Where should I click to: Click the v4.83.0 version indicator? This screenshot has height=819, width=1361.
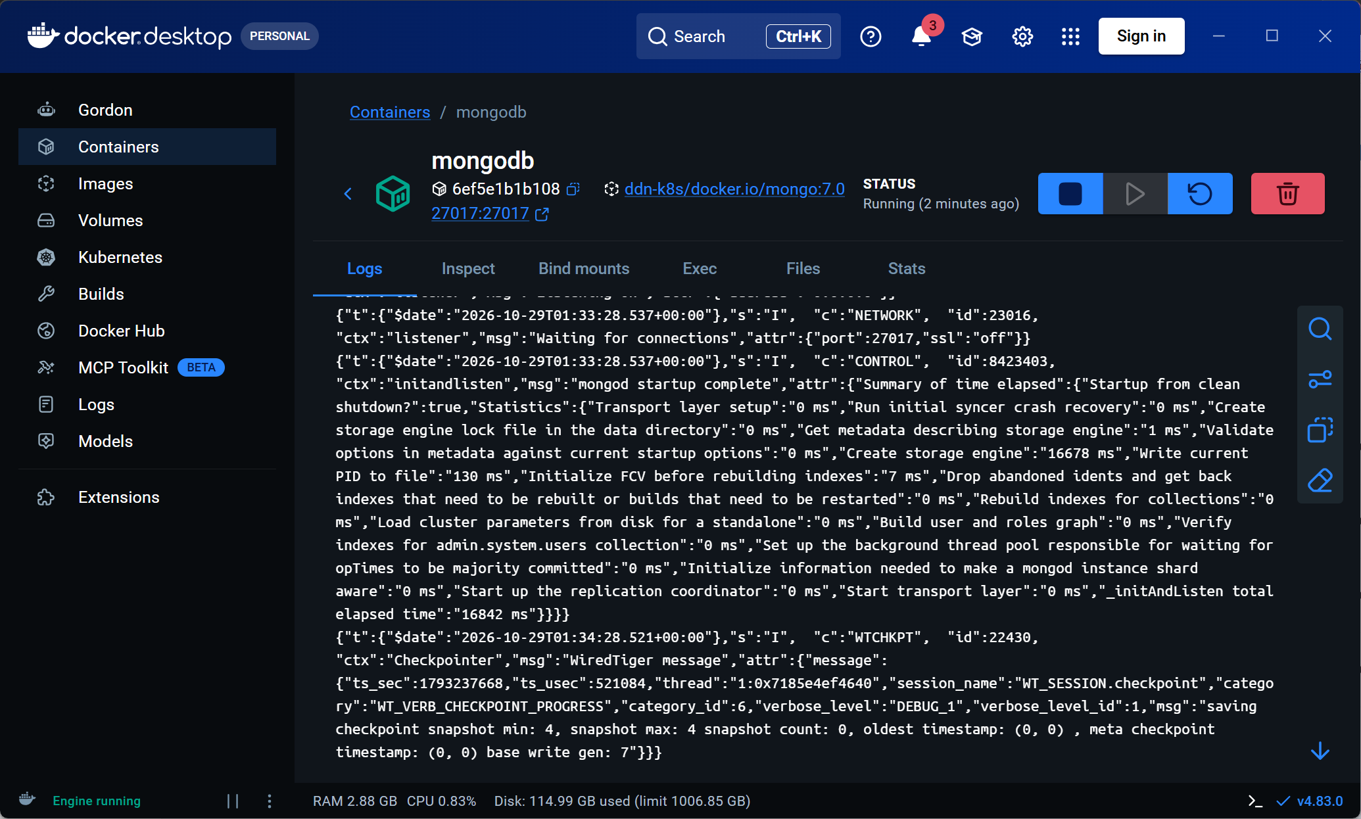coord(1310,801)
